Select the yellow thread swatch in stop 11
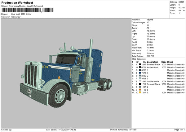Viewport: 186px width, 132px height. (x=140, y=92)
